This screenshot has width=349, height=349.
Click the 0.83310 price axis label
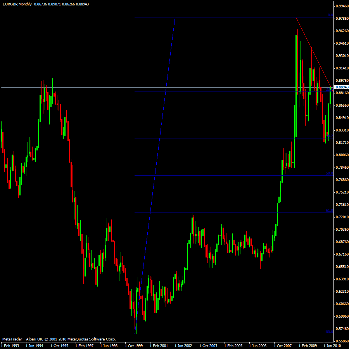(x=342, y=130)
